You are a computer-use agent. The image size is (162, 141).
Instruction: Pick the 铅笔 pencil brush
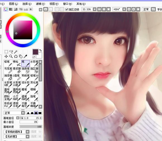[8, 63]
